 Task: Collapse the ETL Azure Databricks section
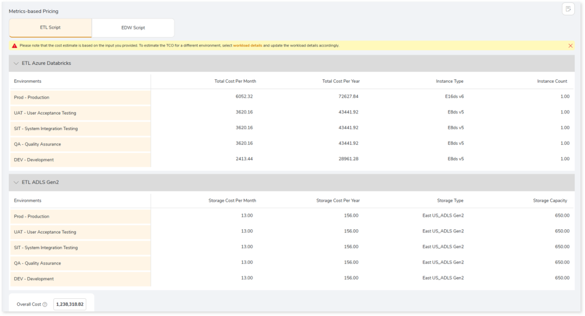16,63
